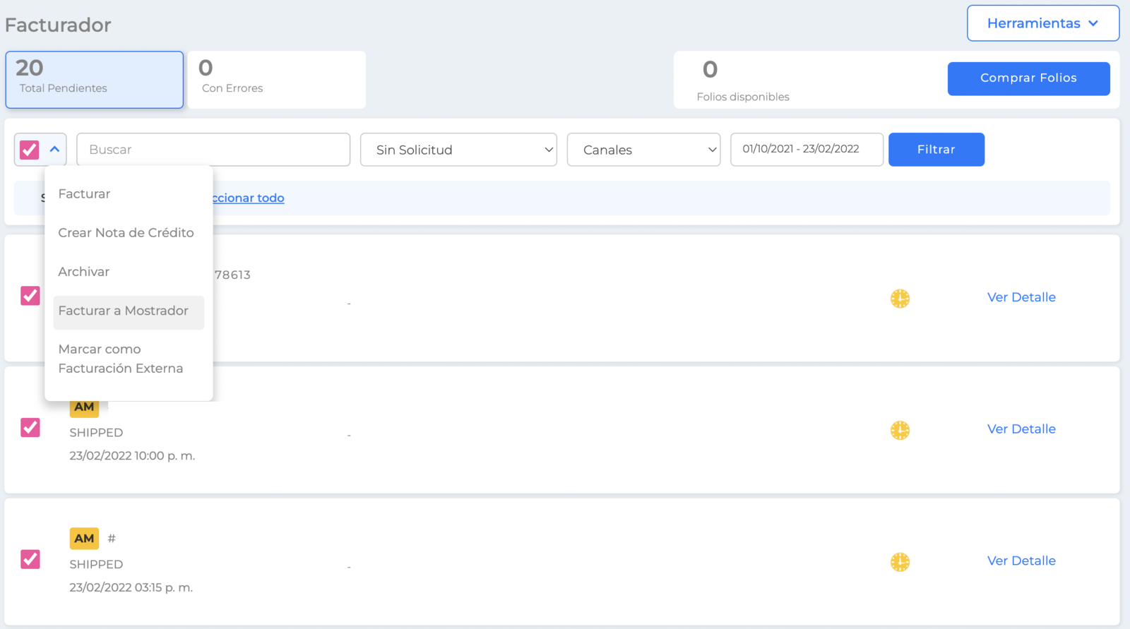Click the Comprar Folios button
This screenshot has height=629, width=1130.
[x=1028, y=78]
